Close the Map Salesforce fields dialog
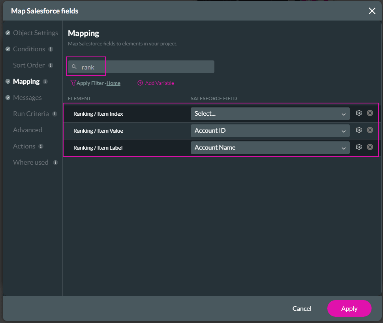 pyautogui.click(x=372, y=11)
